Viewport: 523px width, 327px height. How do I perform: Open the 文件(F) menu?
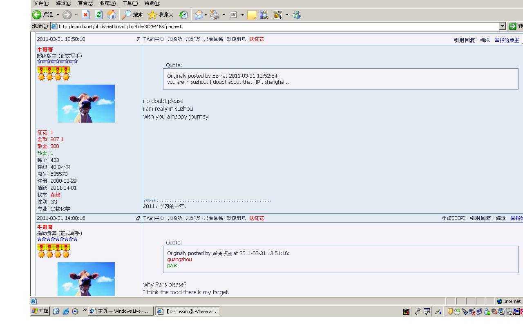41,3
